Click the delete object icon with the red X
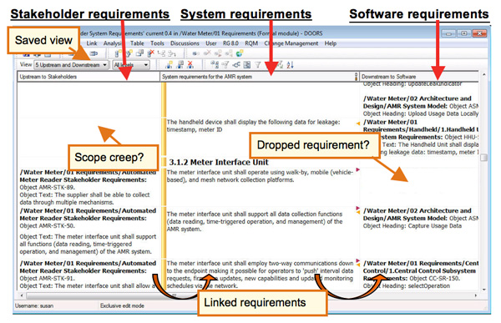Image resolution: width=501 pixels, height=323 pixels. [x=151, y=53]
